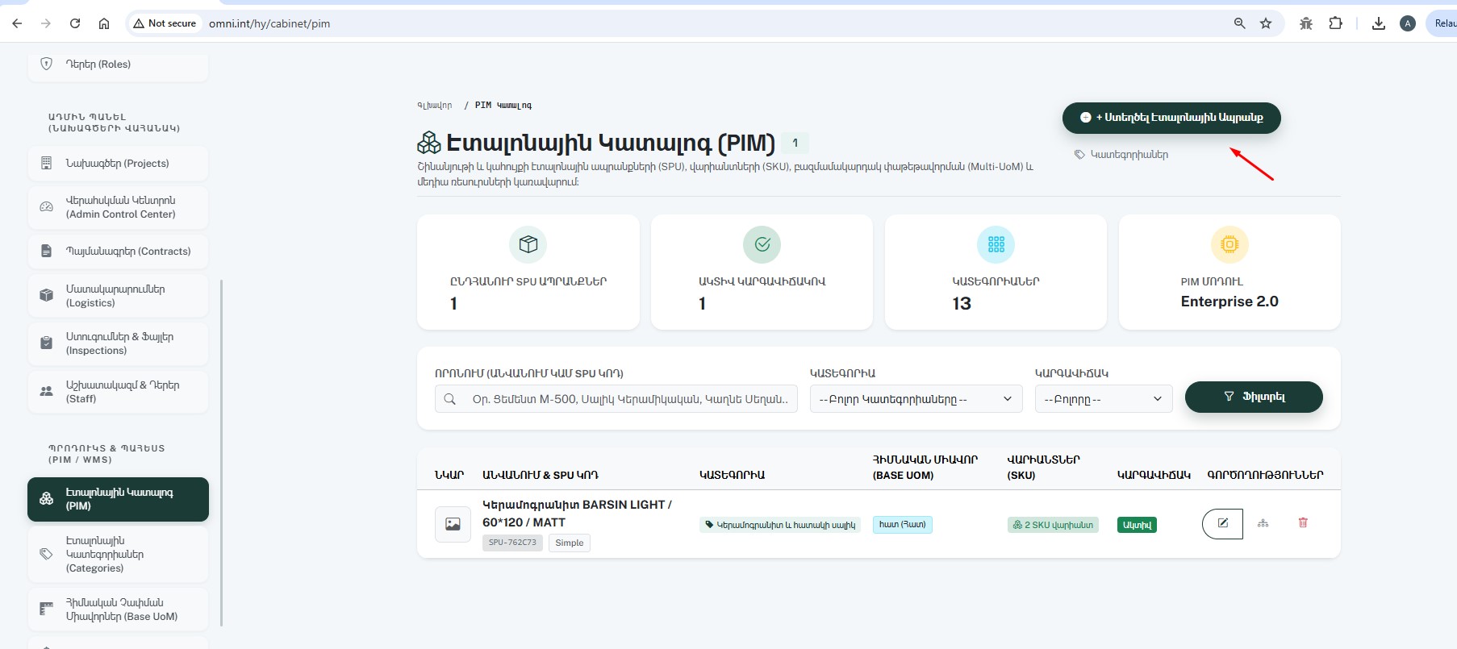The height and width of the screenshot is (649, 1457).
Task: Open the browser downloads icon
Action: (1379, 23)
